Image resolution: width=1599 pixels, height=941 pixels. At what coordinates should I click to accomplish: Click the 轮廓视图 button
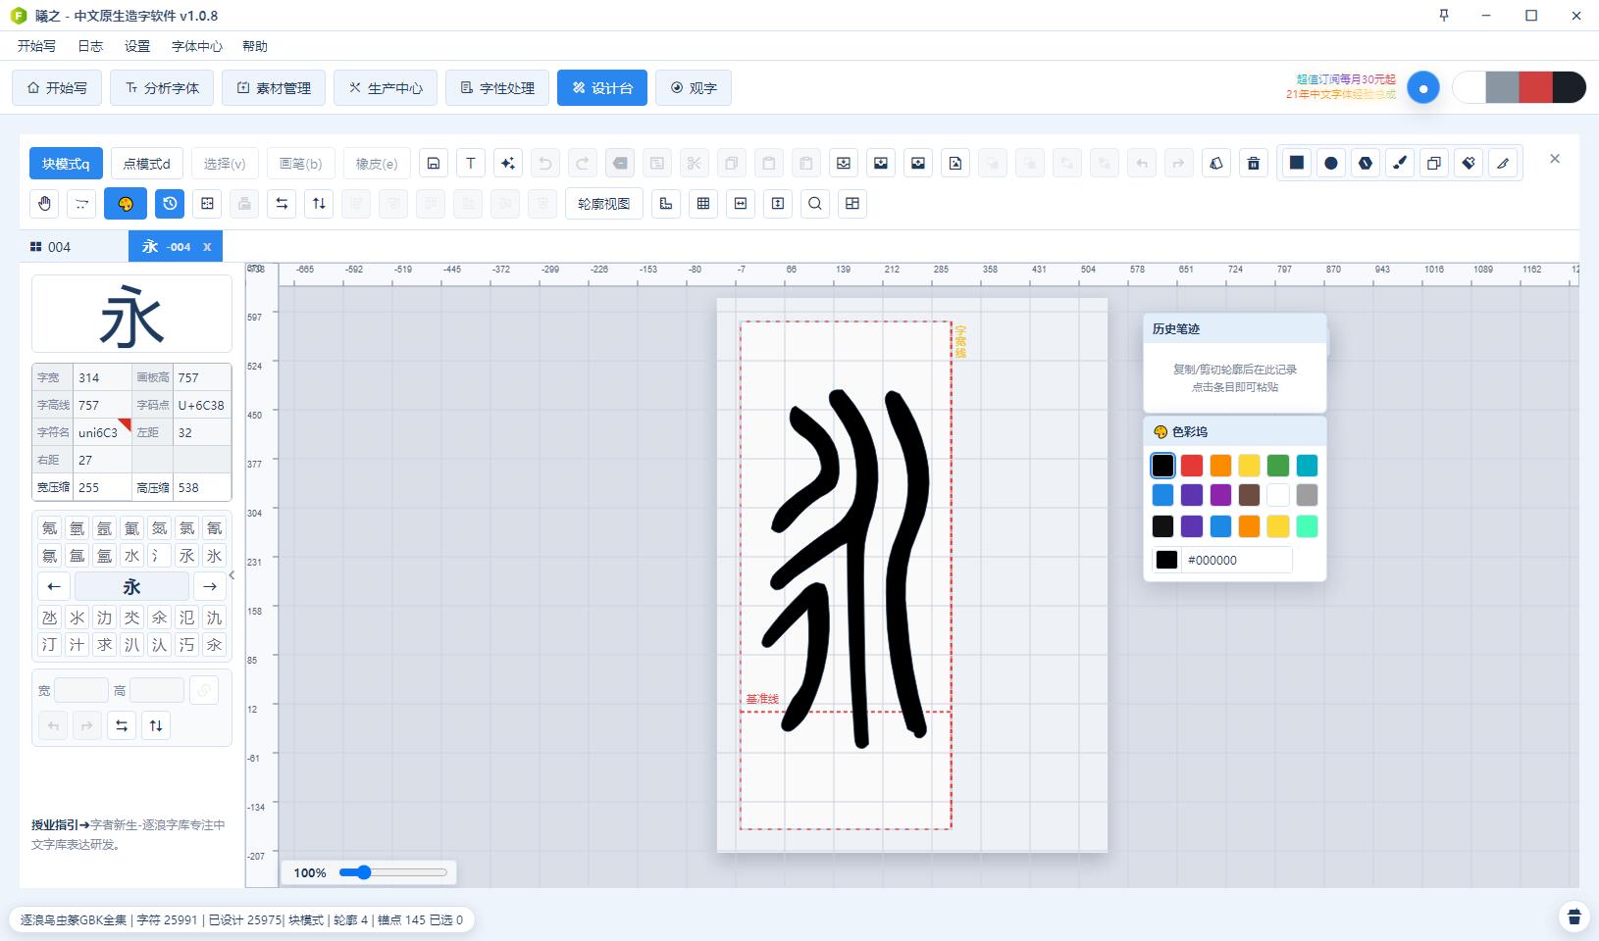[603, 204]
